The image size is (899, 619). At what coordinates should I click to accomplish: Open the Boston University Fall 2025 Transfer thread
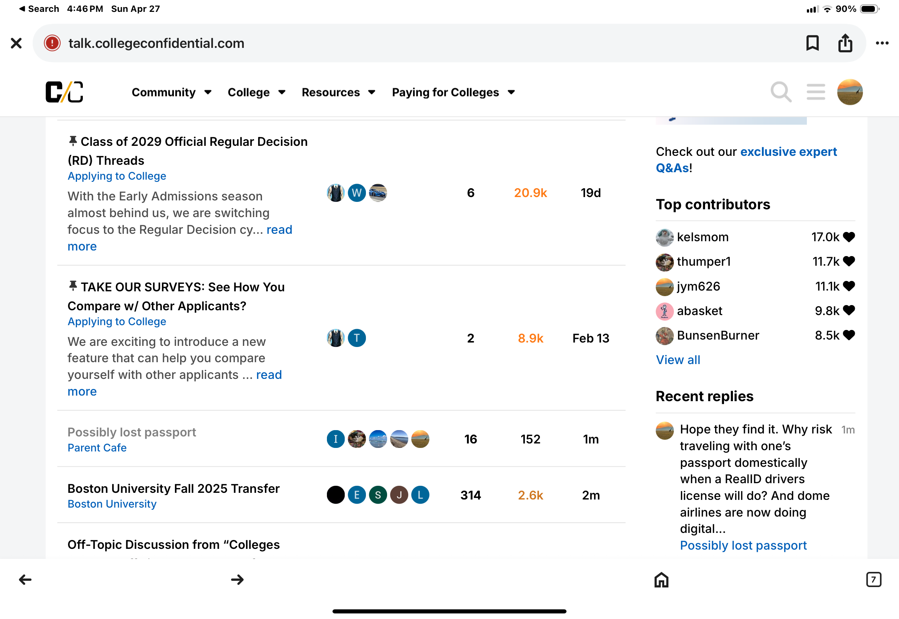click(173, 489)
